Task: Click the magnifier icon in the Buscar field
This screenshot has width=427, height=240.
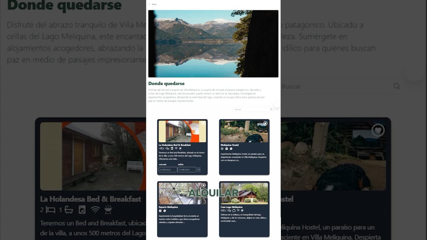Action: 271,109
